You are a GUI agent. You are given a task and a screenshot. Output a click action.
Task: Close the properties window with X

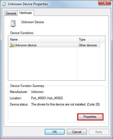105,3
